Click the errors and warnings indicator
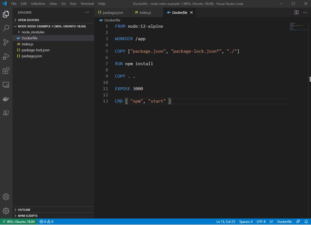The height and width of the screenshot is (225, 311). click(x=46, y=221)
